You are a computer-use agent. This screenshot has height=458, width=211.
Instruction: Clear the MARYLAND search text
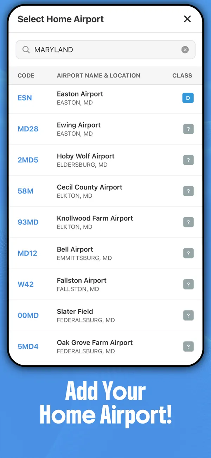pos(185,50)
